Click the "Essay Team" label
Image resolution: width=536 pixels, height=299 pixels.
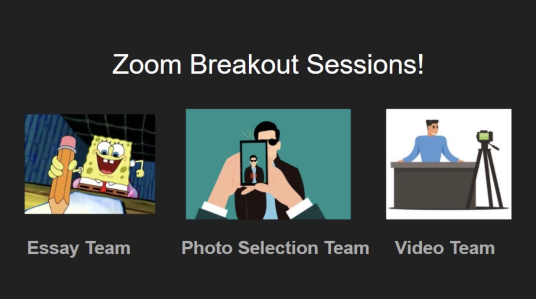pos(79,248)
